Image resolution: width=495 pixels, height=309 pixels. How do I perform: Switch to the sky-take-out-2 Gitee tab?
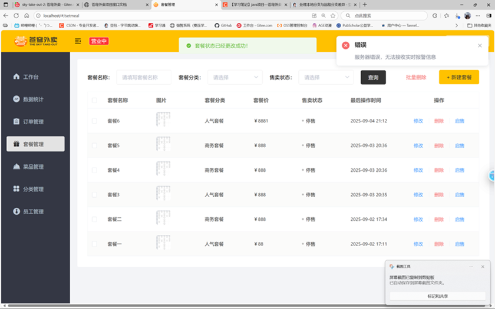coord(47,5)
